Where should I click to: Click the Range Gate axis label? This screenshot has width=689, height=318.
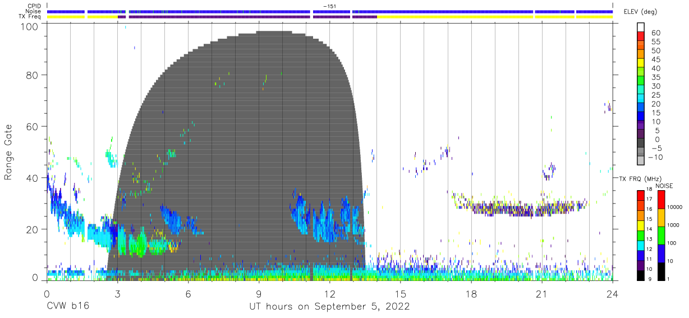(9, 151)
